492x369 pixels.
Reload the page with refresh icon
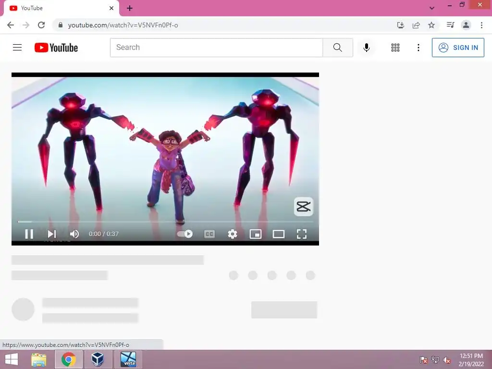(x=41, y=25)
